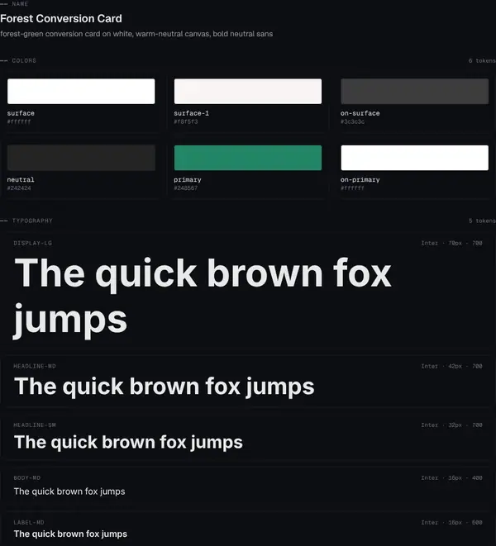Click the body-md sample sentence

coord(69,491)
